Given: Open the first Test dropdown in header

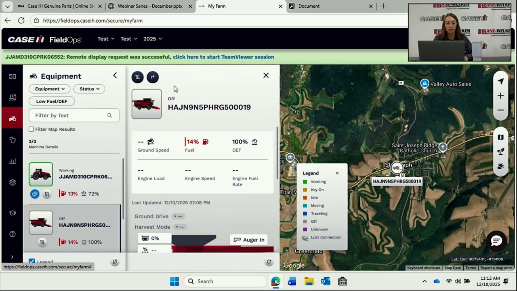Looking at the screenshot, I should pos(106,39).
